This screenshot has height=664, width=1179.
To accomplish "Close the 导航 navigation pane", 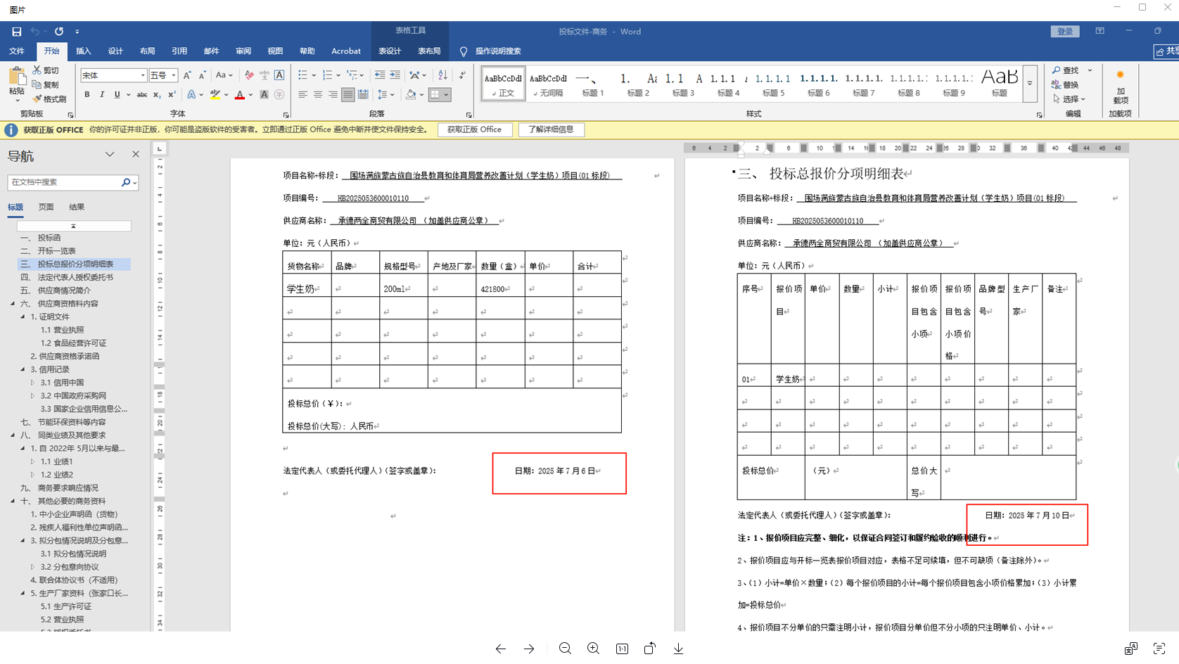I will 136,155.
